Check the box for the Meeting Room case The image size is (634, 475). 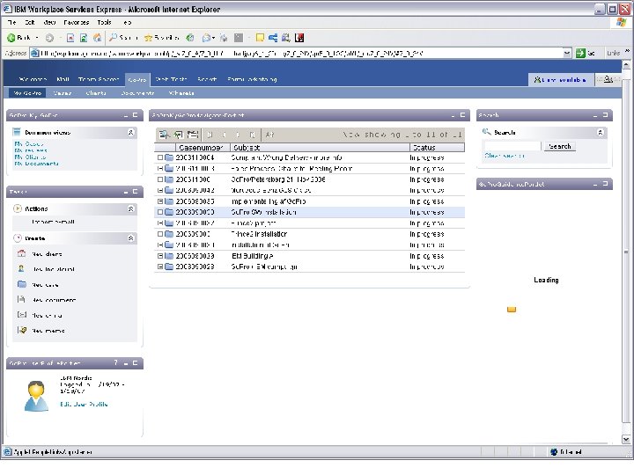pos(160,168)
